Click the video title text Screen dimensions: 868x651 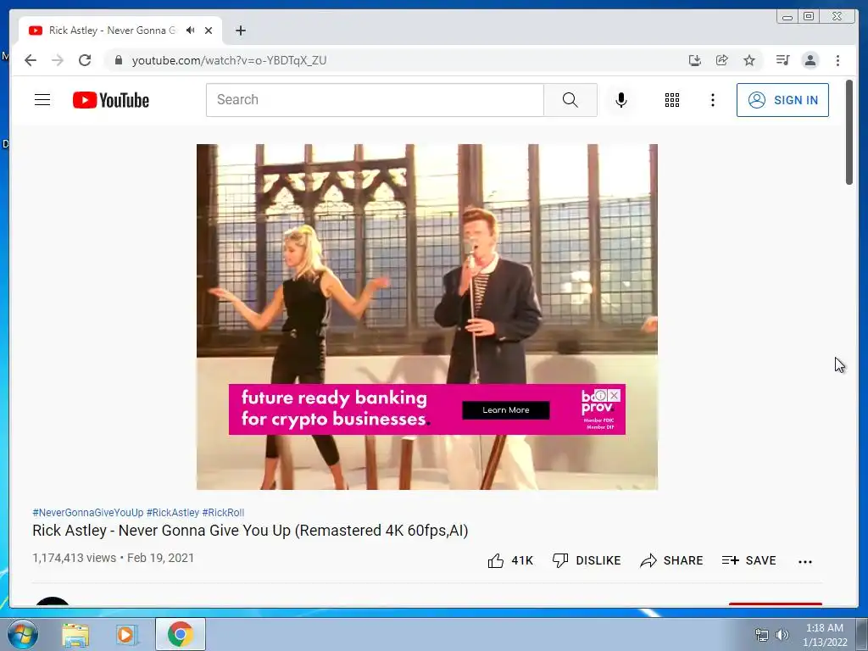(x=250, y=531)
